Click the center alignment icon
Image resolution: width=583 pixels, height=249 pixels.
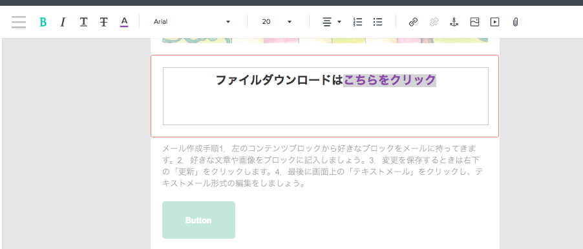point(327,23)
